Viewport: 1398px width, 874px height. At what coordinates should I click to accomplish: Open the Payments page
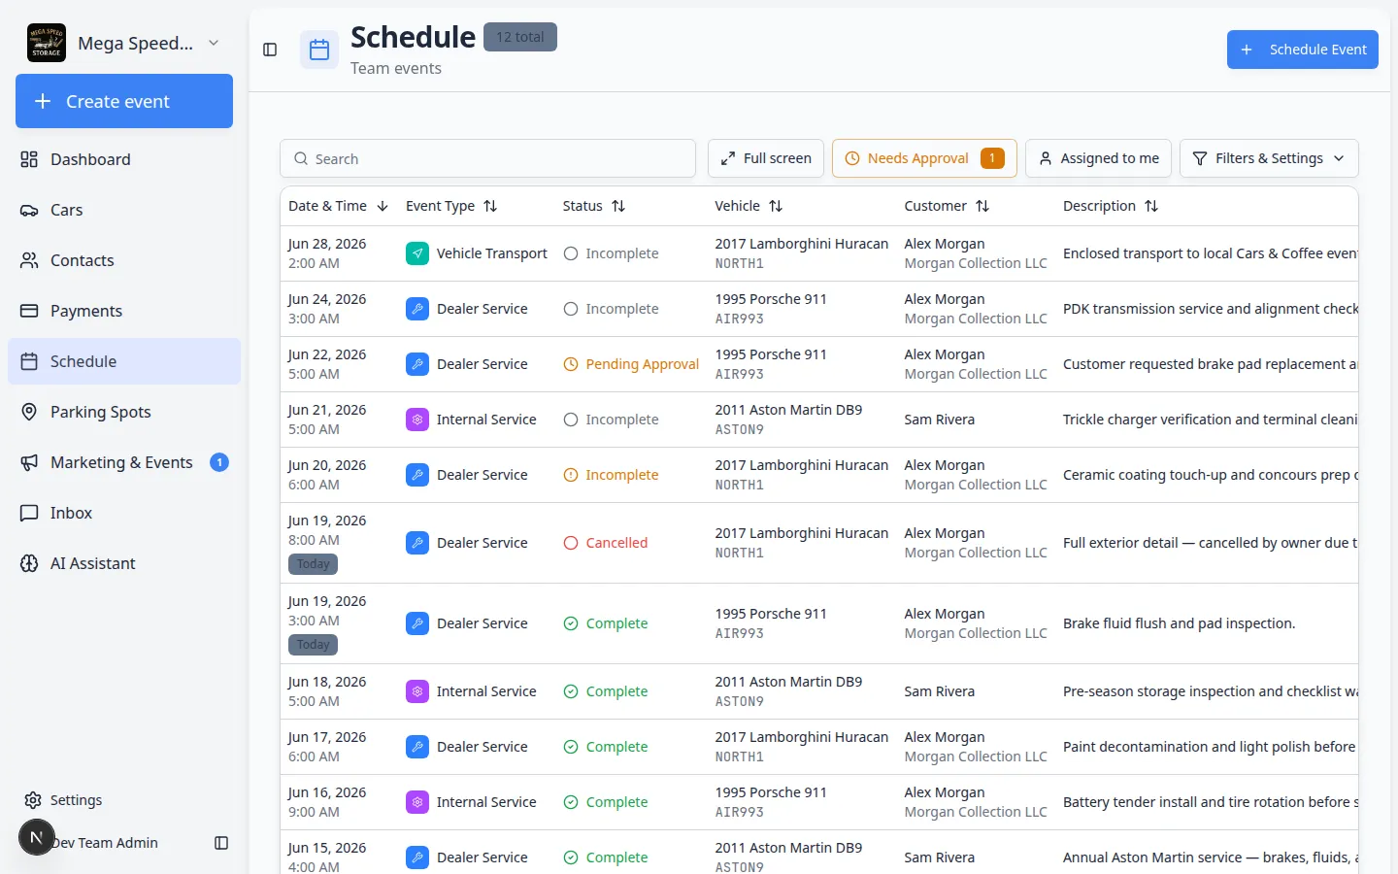pyautogui.click(x=124, y=311)
